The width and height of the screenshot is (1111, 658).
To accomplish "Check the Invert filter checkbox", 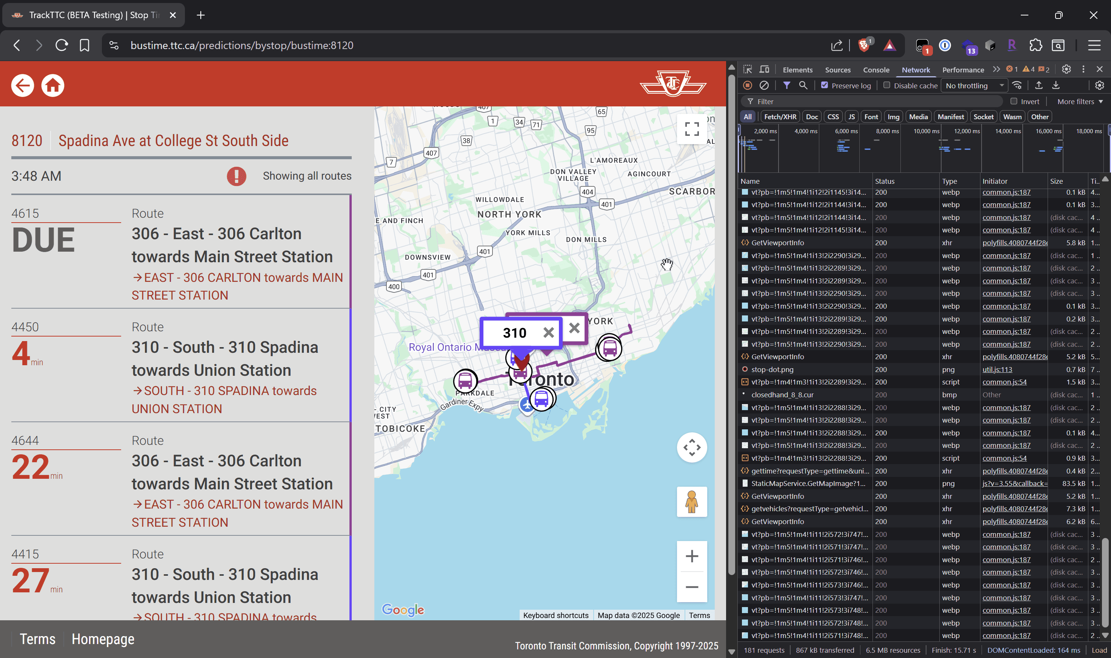I will [x=1013, y=101].
